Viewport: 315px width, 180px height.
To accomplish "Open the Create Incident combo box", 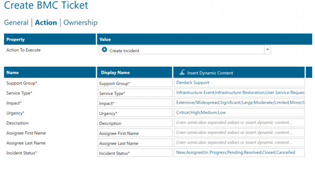I will pyautogui.click(x=180, y=50).
